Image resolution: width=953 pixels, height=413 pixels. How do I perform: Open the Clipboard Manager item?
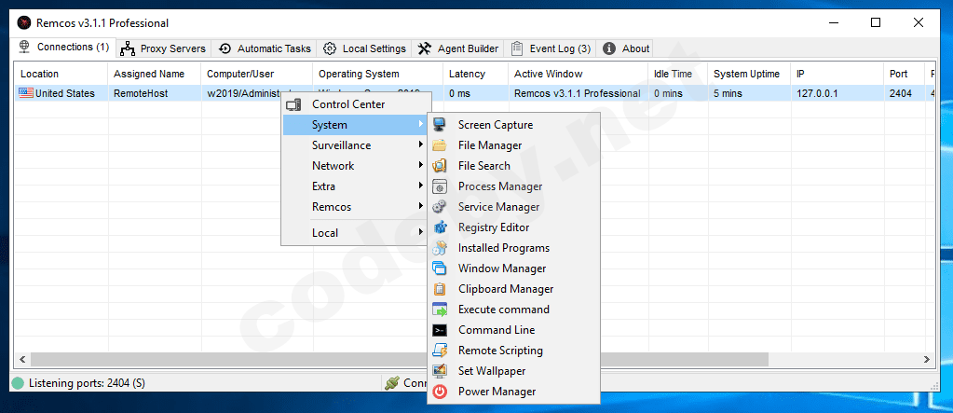click(x=505, y=289)
